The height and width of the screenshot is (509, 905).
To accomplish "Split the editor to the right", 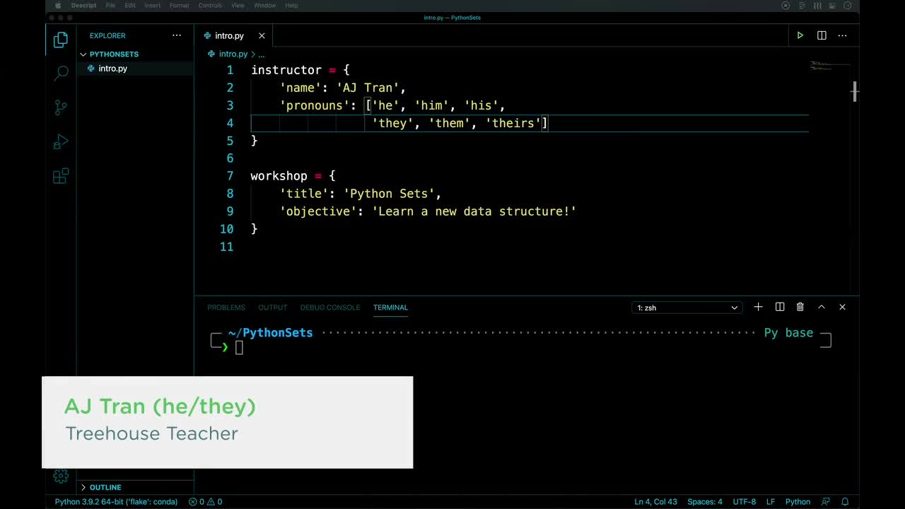I will [821, 35].
